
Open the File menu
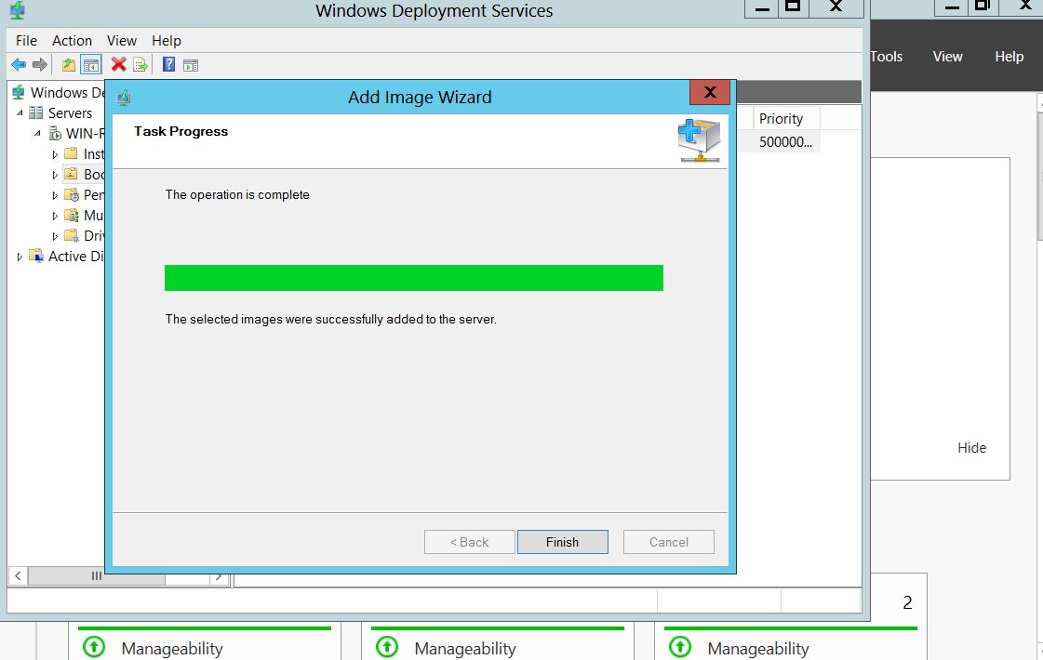[x=26, y=41]
